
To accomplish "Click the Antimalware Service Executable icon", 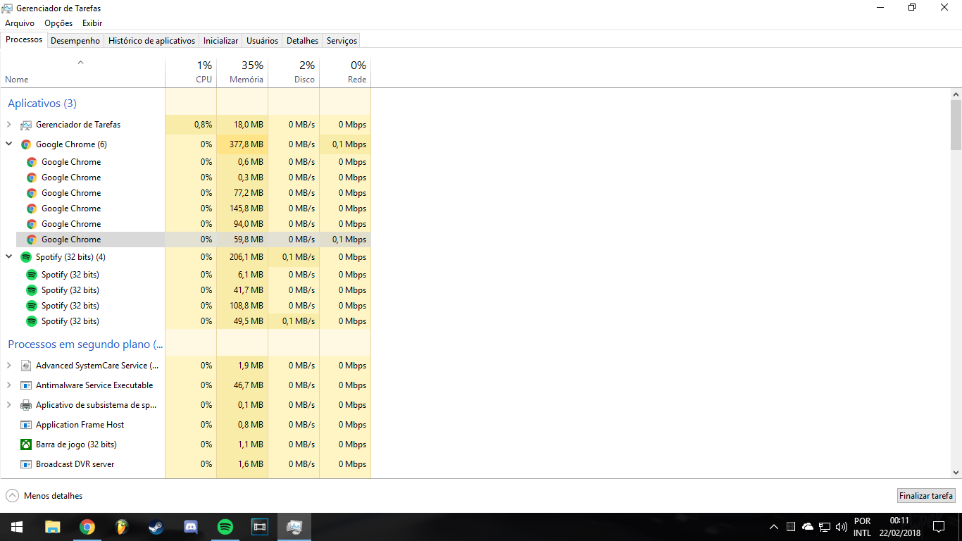I will [26, 385].
